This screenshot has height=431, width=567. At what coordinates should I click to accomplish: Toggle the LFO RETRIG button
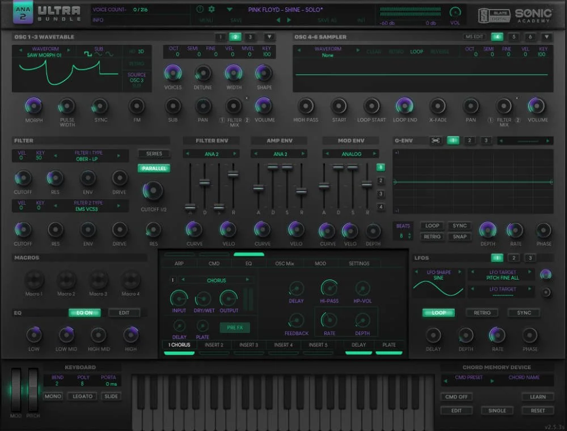tap(482, 313)
